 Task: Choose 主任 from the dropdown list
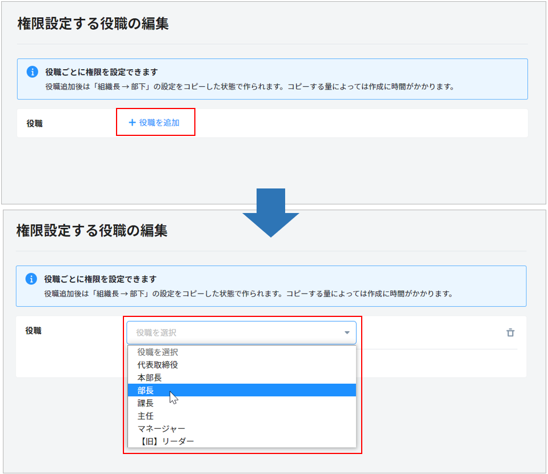(146, 416)
